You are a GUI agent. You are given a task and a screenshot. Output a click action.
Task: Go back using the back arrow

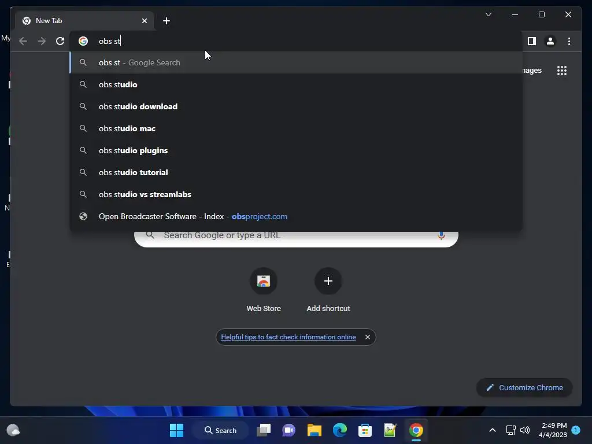point(23,41)
